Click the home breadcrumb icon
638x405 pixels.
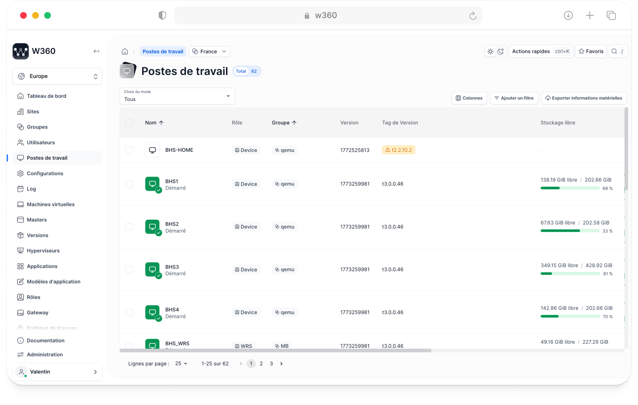pyautogui.click(x=125, y=52)
